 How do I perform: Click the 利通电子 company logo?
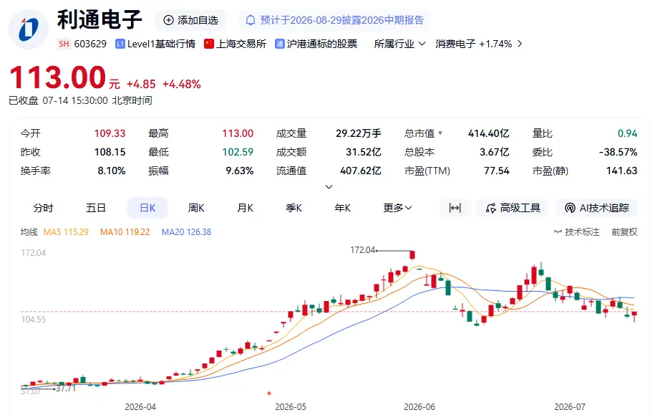click(28, 29)
